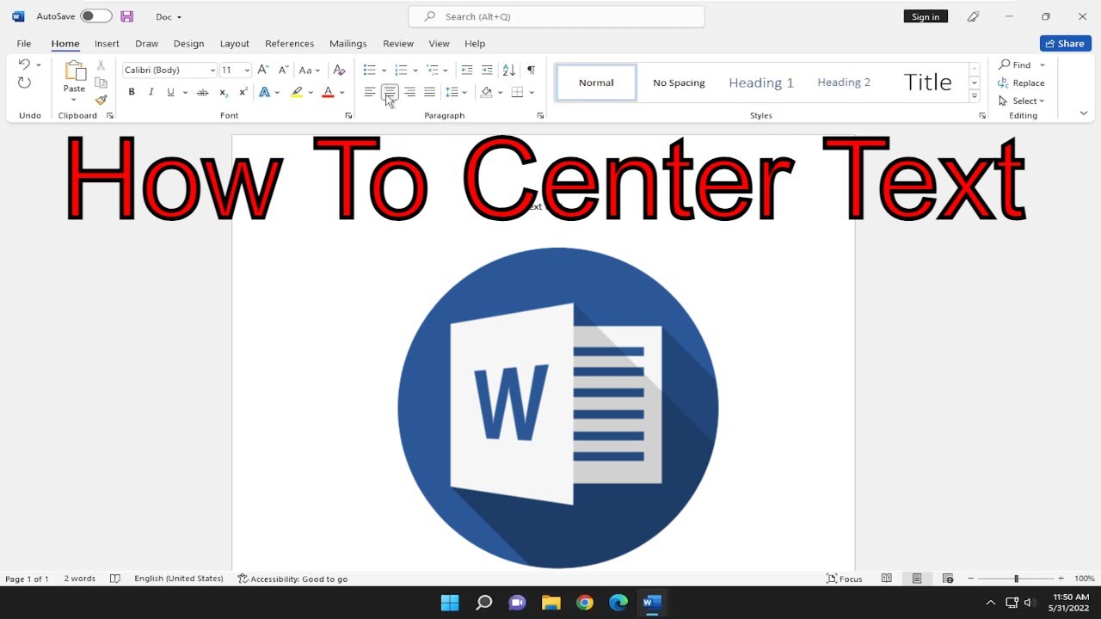Click Replace in Editing group
This screenshot has height=619, width=1101.
tap(1022, 83)
